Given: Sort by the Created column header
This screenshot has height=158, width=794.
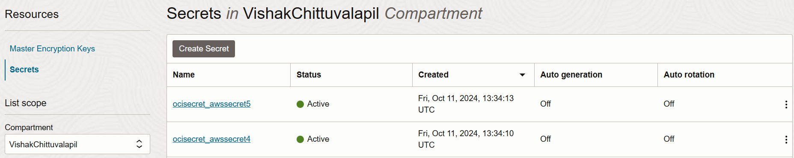Looking at the screenshot, I should (x=433, y=75).
